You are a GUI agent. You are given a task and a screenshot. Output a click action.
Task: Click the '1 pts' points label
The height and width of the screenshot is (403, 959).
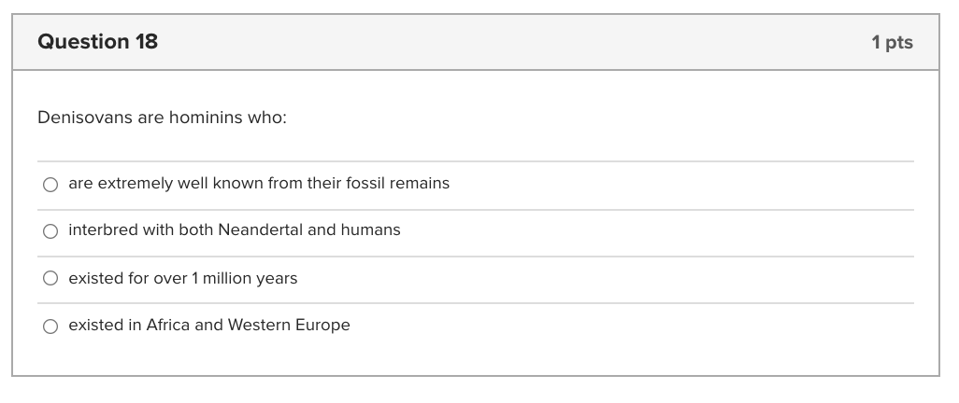click(x=891, y=43)
